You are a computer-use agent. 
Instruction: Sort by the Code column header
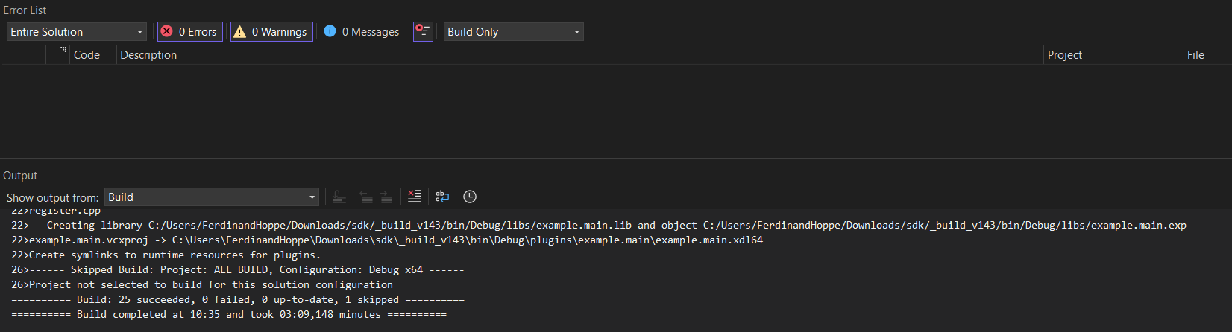[87, 55]
